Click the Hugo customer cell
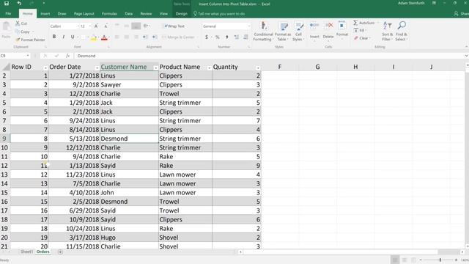Screen dimensions: 469x264 click(129, 238)
